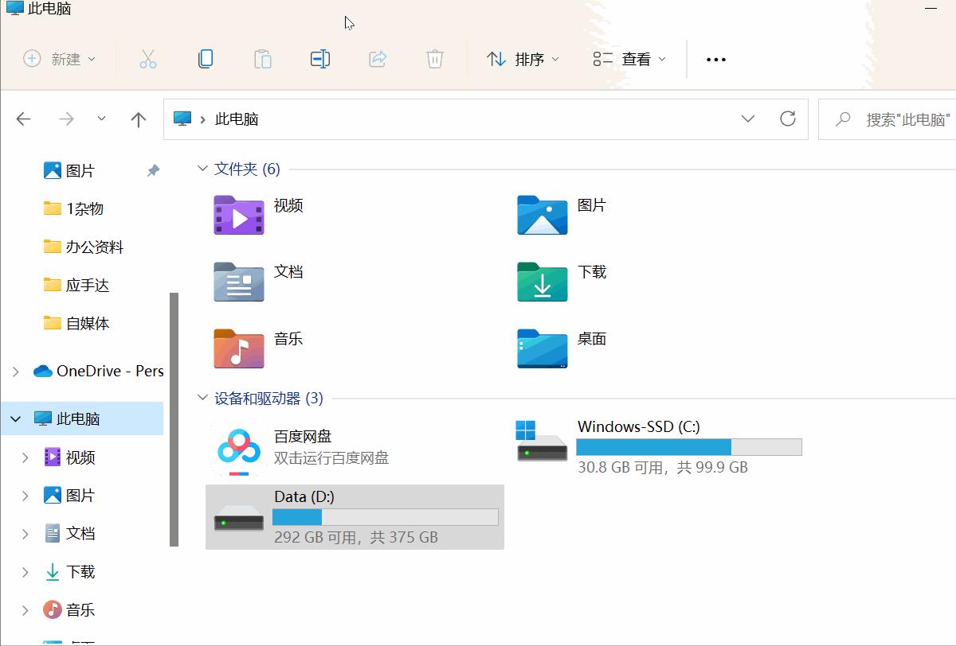
Task: Click the up-one-level arrow
Action: coord(138,119)
